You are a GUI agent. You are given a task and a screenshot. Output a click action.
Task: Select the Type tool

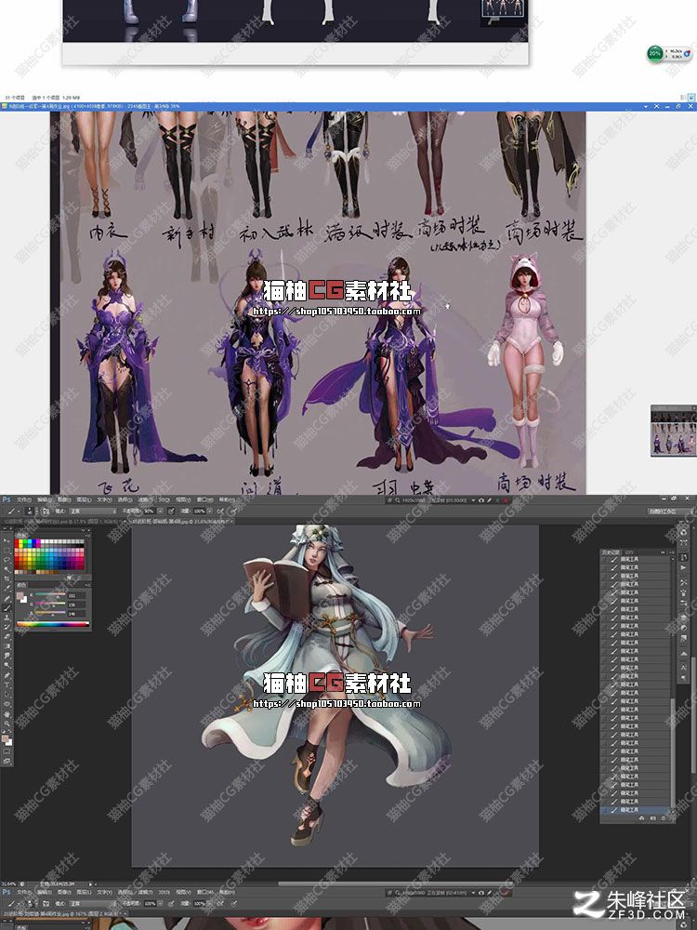point(7,684)
